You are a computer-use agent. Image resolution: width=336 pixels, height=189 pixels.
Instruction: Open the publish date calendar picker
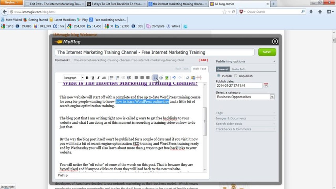pos(266,85)
